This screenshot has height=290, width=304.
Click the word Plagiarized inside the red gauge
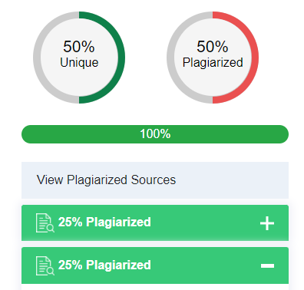pos(213,63)
